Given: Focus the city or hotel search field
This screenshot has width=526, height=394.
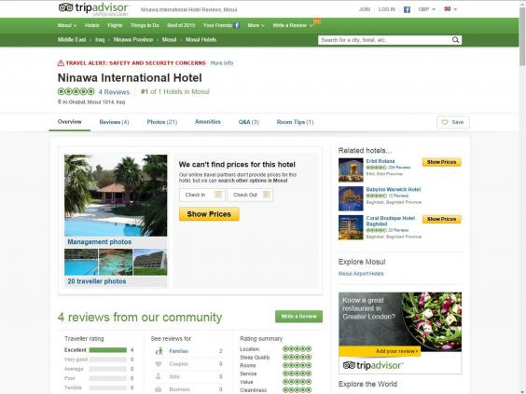Looking at the screenshot, I should point(384,40).
